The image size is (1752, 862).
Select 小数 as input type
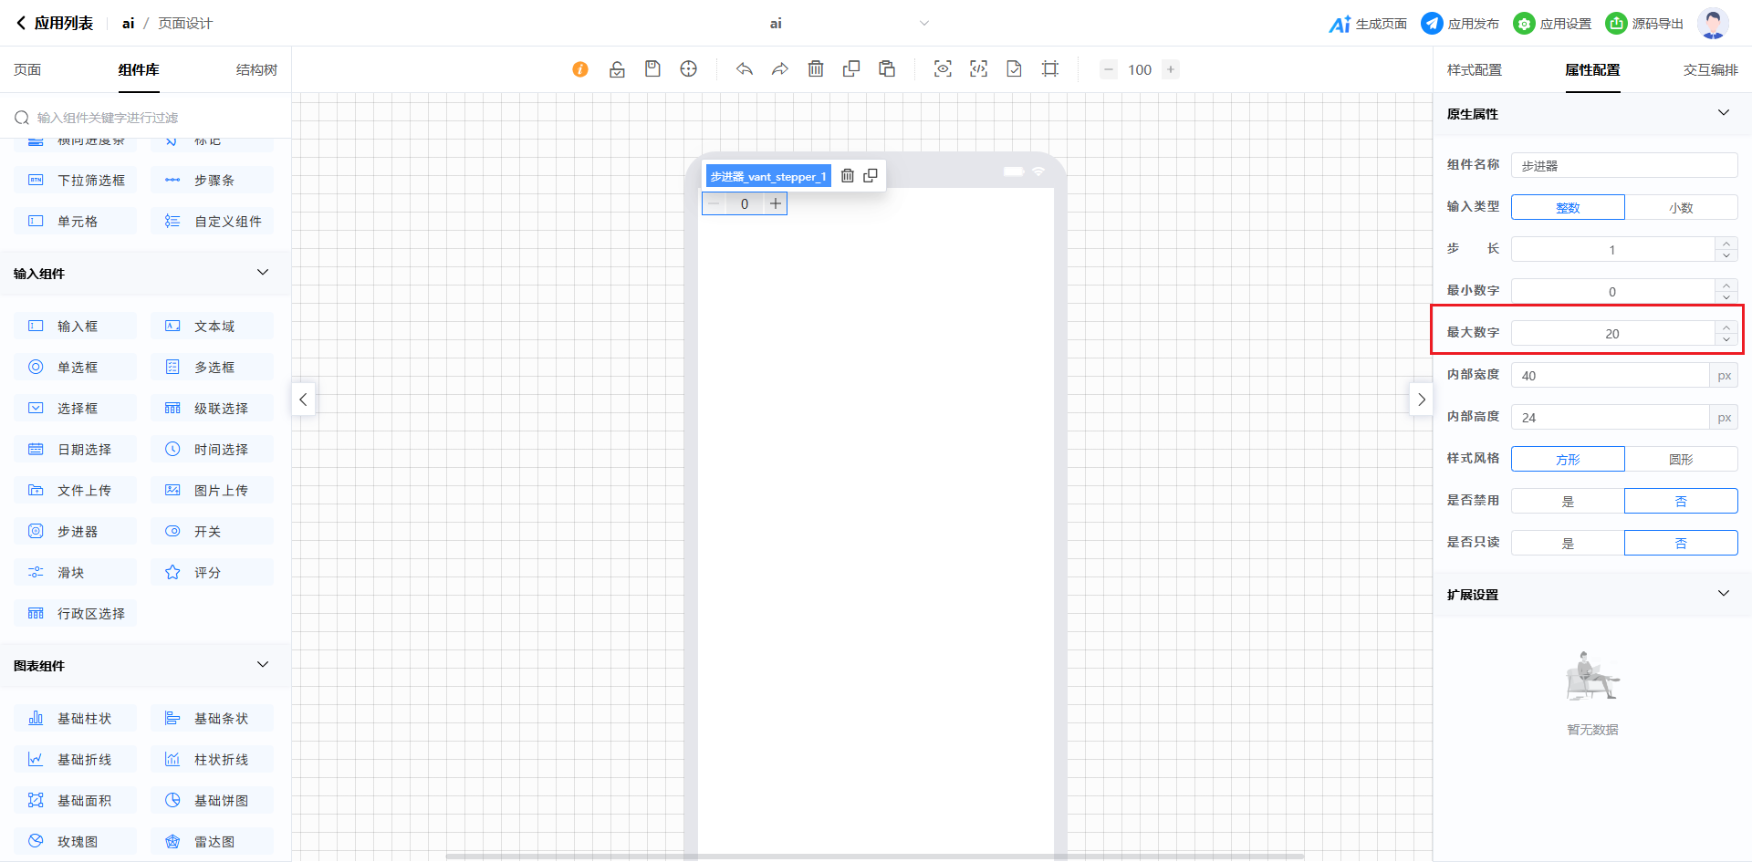coord(1681,208)
